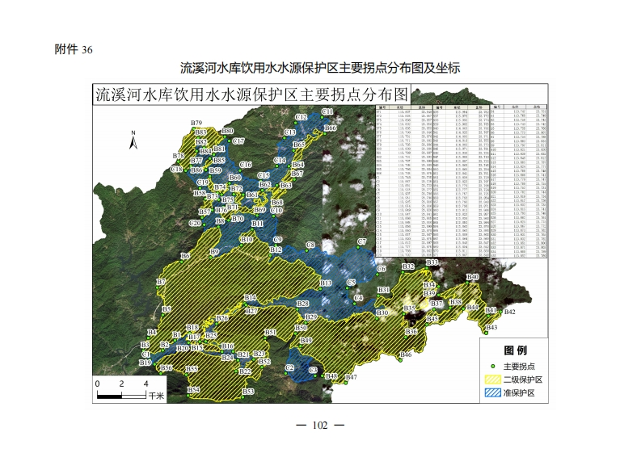Image resolution: width=641 pixels, height=453 pixels.
Task: Click the green marker point labeled B42
Action: pos(500,313)
